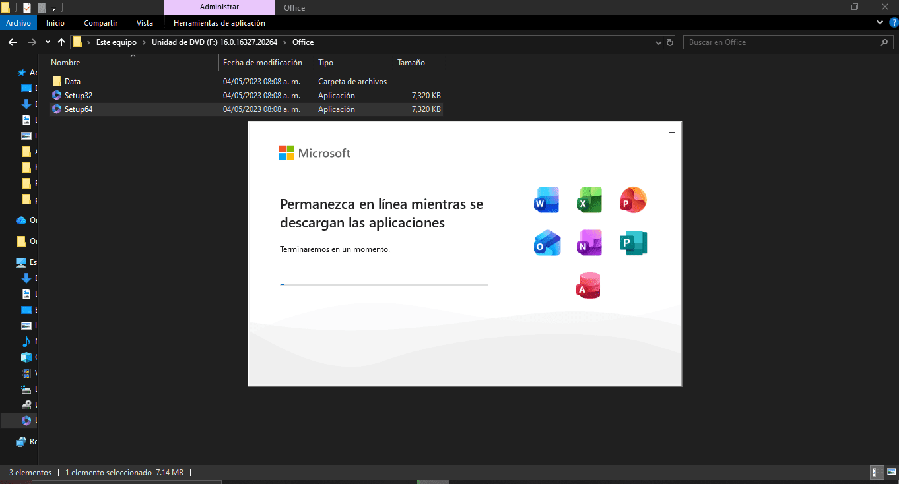Click Setup32's 7,320 KB size cell

(426, 96)
